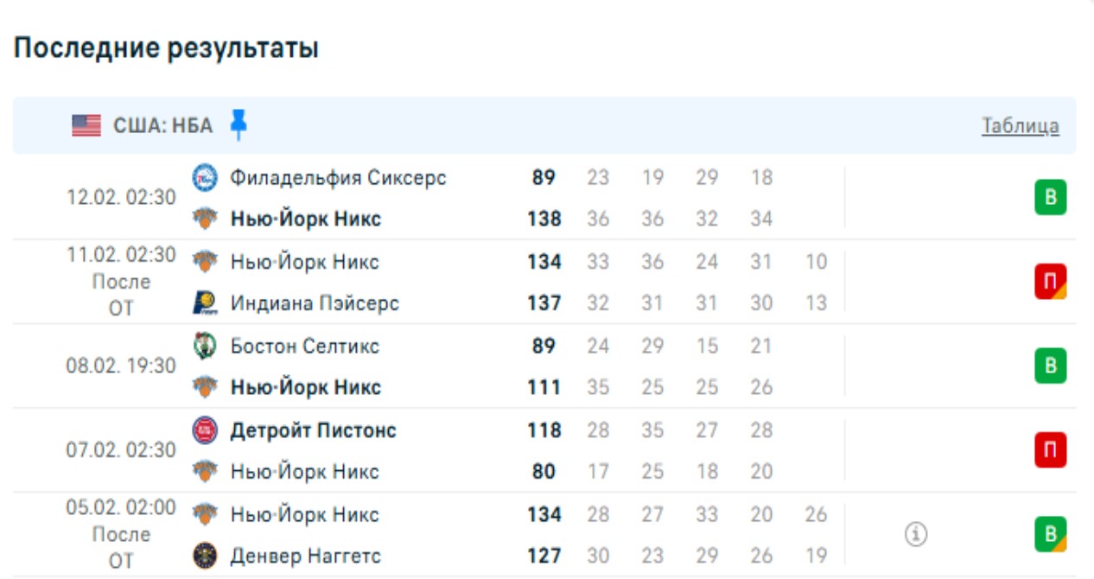Click the win badge for Nuggets overtime game
1094x579 pixels.
[x=1050, y=534]
